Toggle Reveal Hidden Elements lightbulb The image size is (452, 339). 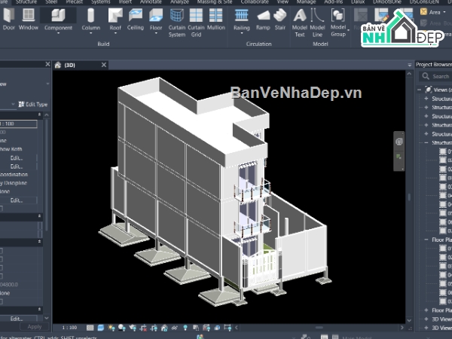(x=185, y=328)
